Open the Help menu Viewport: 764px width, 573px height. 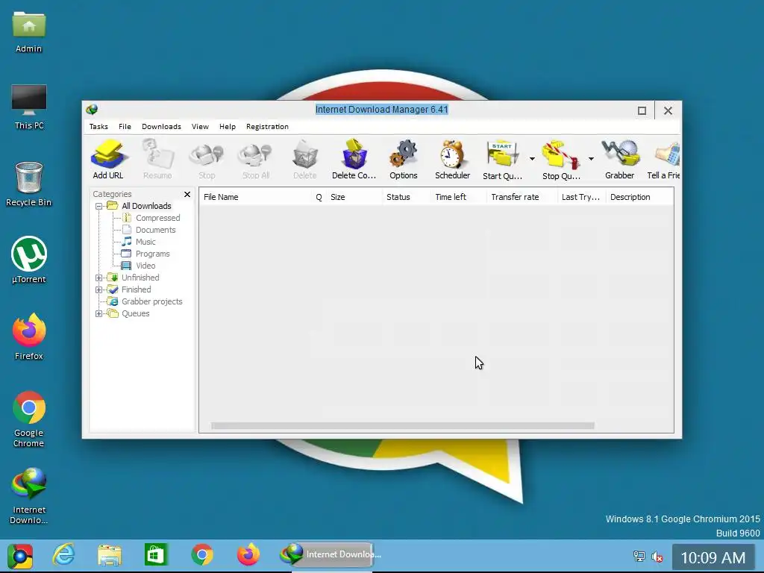[x=227, y=127]
